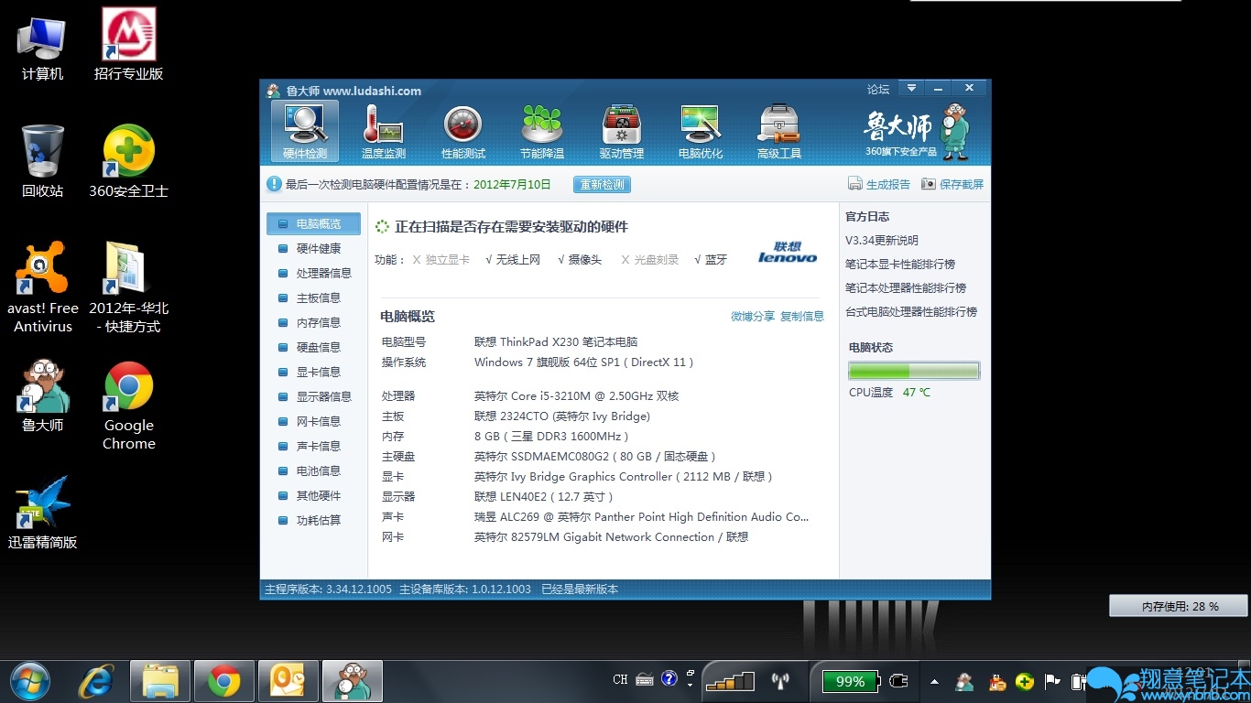Open the 高级工具 advanced tools

[779, 131]
